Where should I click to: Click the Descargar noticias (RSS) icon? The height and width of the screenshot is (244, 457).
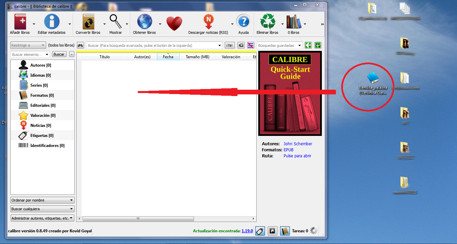[208, 22]
